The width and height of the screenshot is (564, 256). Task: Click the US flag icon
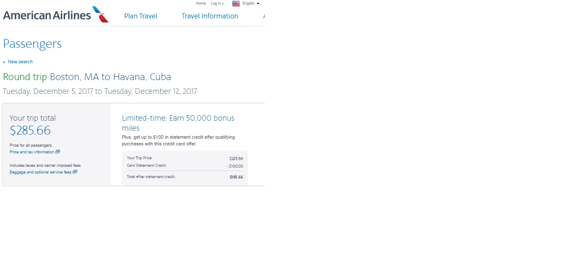[236, 4]
